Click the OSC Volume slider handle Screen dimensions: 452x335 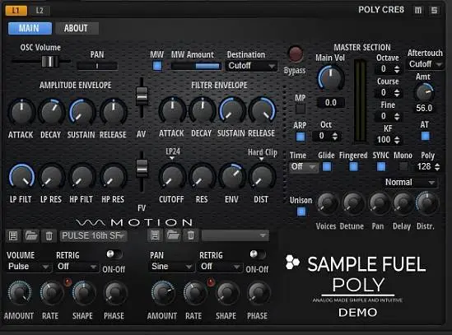pos(50,62)
